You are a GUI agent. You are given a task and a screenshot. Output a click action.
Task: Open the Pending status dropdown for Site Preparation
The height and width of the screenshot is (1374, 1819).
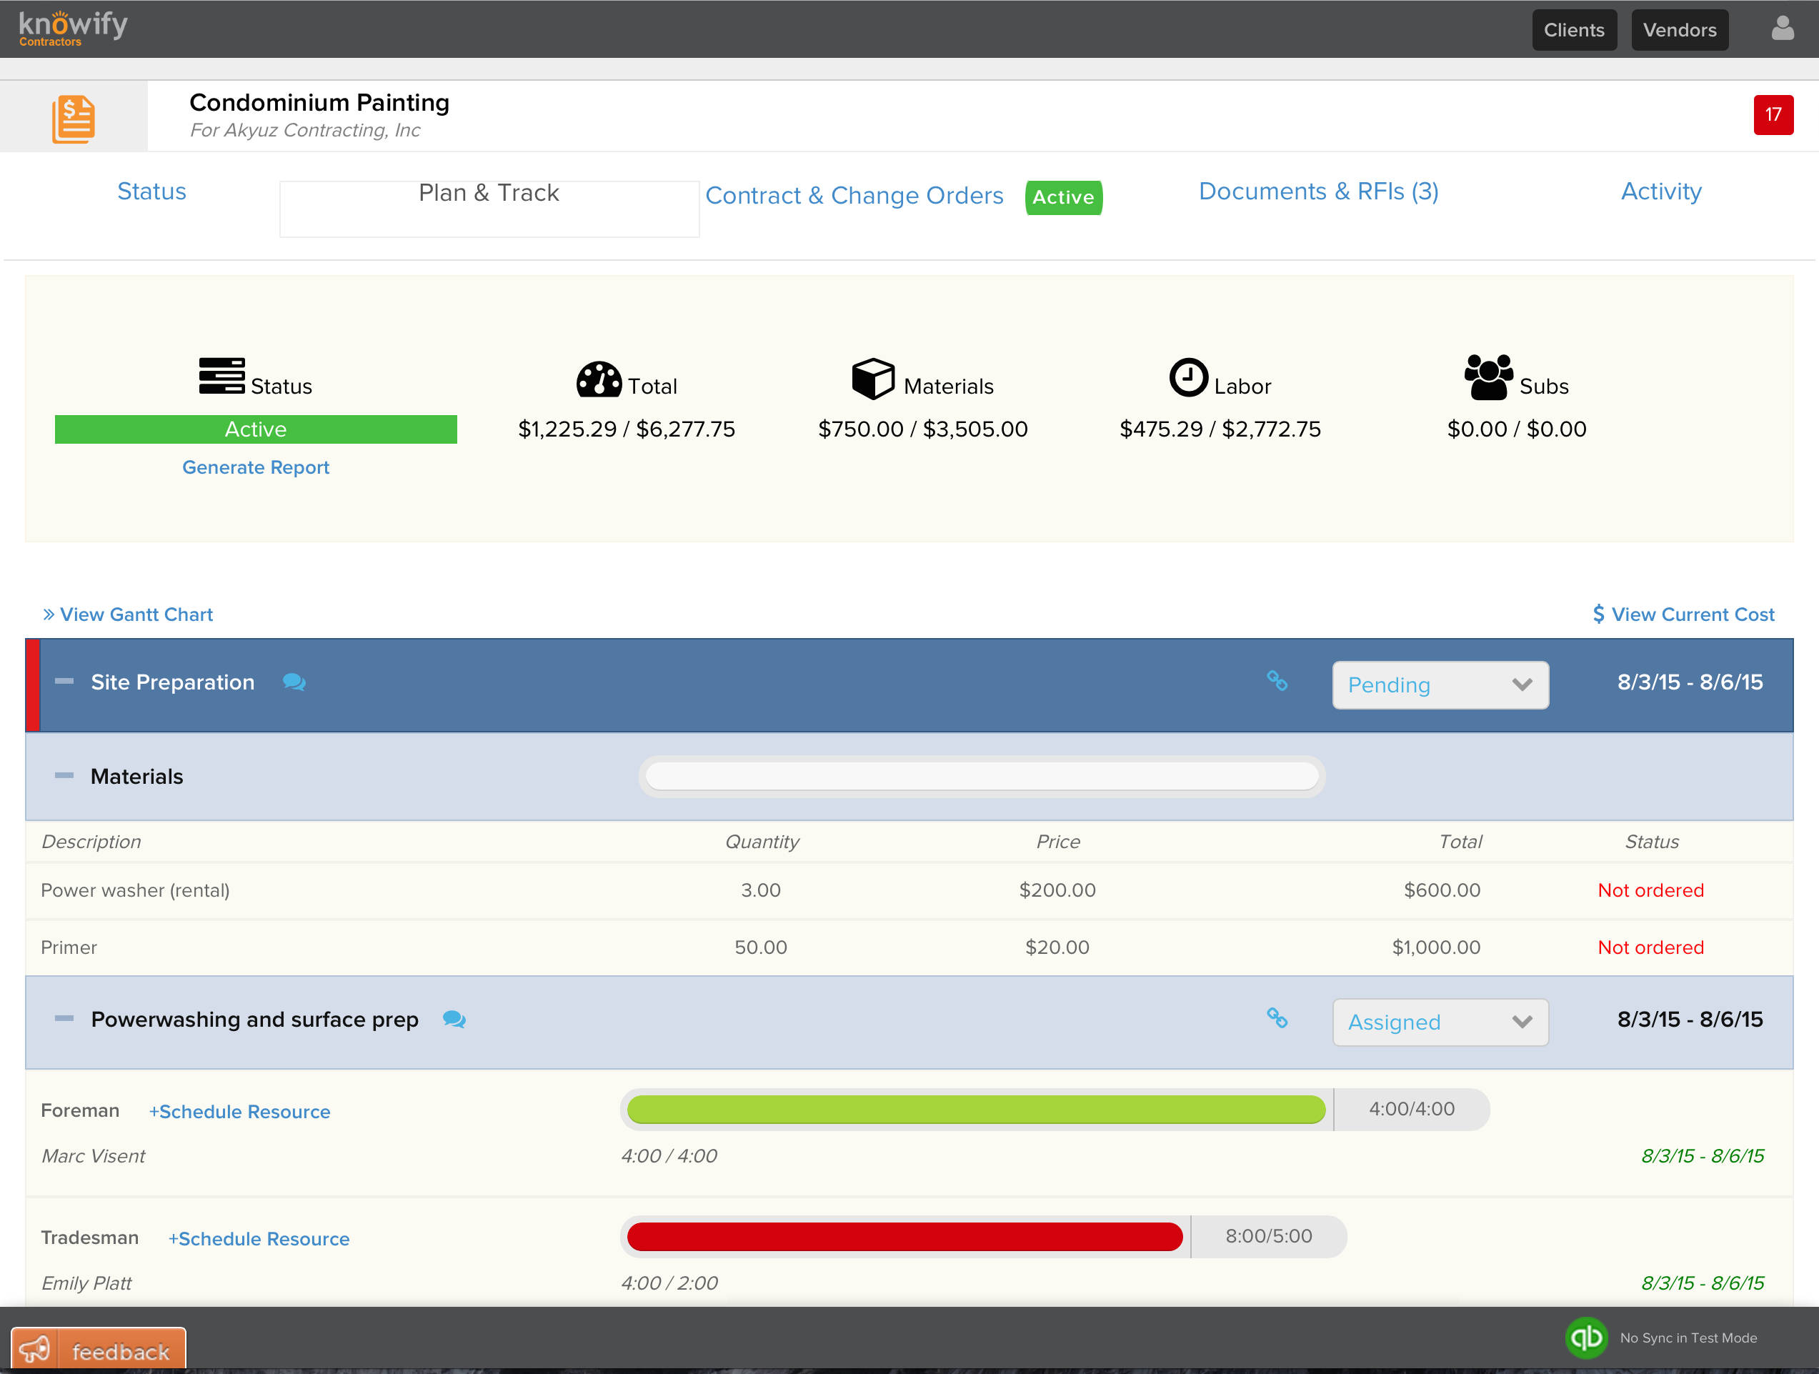point(1440,684)
